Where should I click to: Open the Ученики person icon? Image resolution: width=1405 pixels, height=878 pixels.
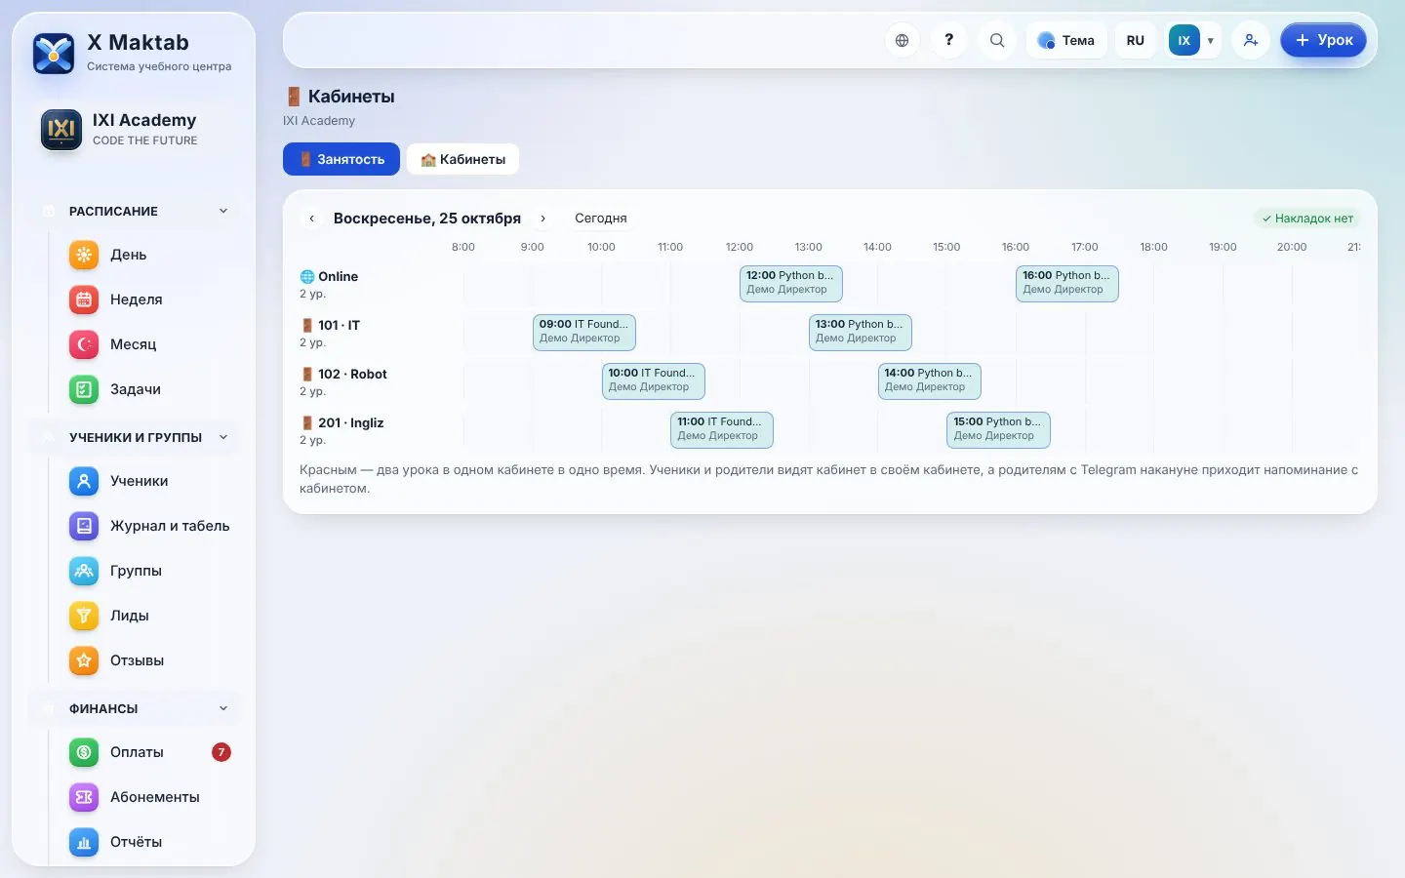(84, 481)
